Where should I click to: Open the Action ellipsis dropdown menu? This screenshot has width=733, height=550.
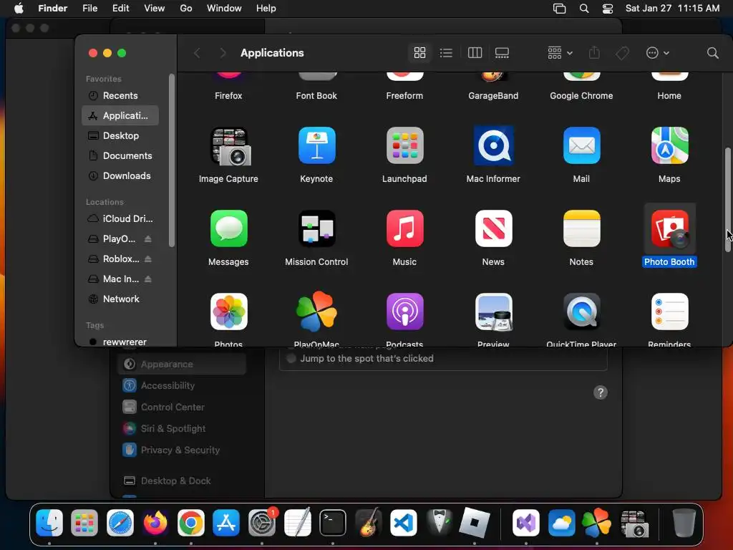[x=658, y=53]
